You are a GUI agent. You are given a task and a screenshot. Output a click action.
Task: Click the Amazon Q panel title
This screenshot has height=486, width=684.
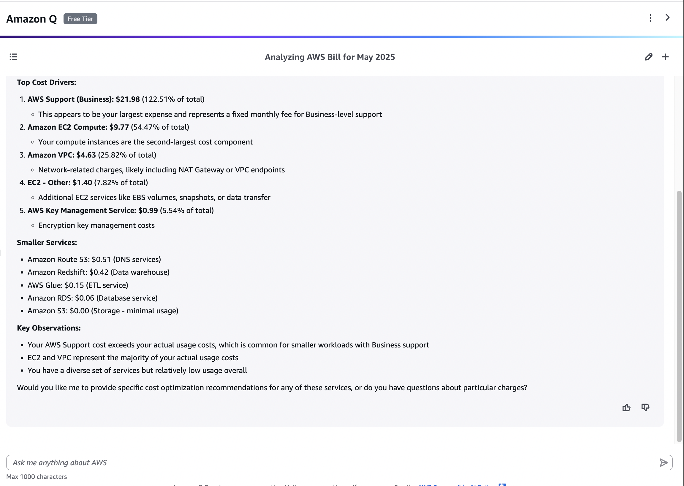(31, 19)
